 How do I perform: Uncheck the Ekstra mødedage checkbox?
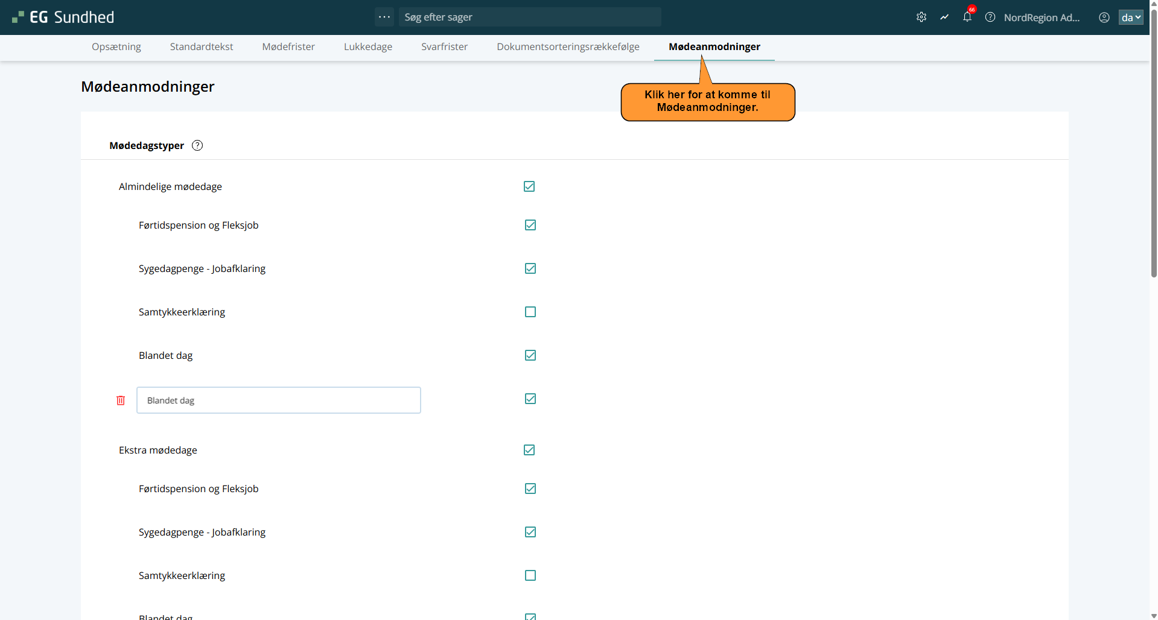point(529,450)
